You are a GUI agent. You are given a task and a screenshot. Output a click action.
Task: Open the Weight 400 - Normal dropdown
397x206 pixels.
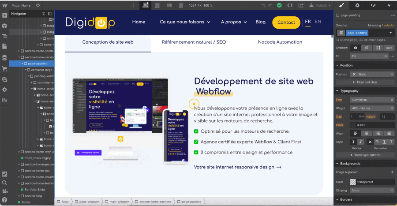pos(372,109)
